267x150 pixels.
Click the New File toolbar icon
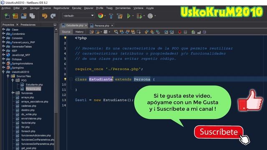[7, 16]
